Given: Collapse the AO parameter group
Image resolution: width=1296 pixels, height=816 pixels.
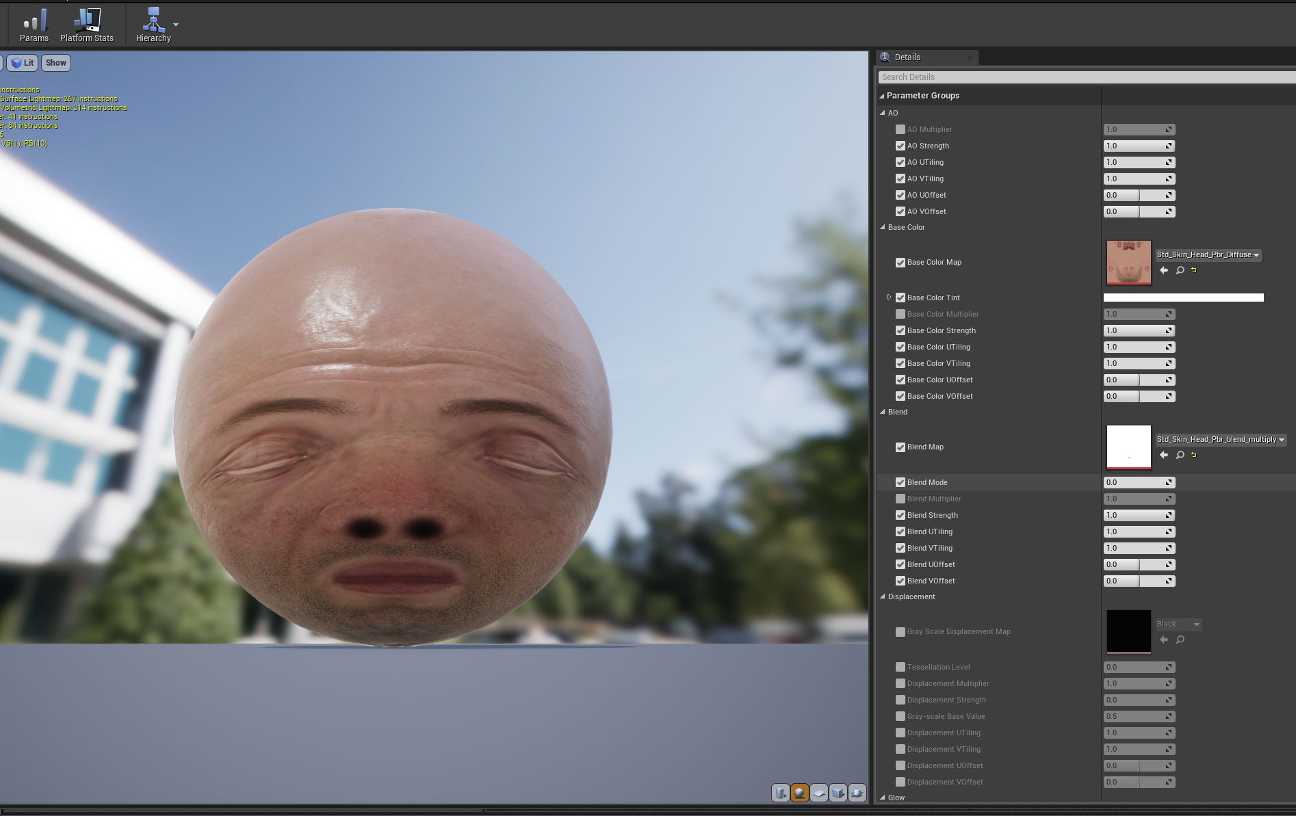Looking at the screenshot, I should click(883, 114).
